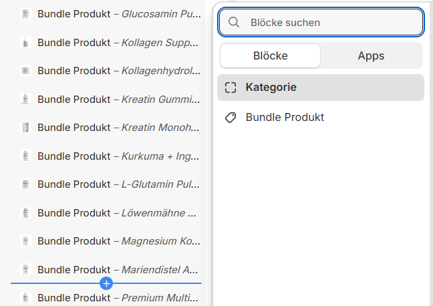Click the Glucosamin Pulver product thumbnail
This screenshot has height=306, width=433.
pos(25,13)
